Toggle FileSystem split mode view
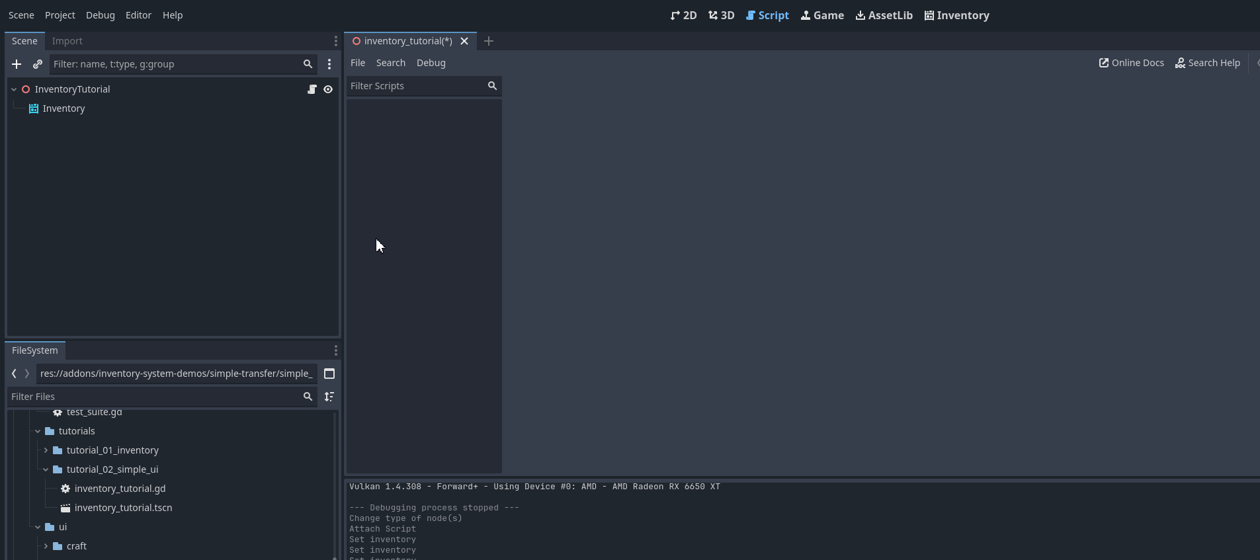1260x560 pixels. [329, 374]
